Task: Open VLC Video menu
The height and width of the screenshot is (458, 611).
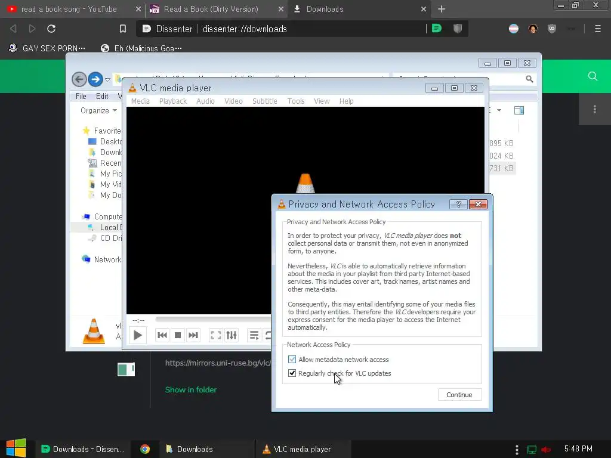Action: pyautogui.click(x=233, y=101)
